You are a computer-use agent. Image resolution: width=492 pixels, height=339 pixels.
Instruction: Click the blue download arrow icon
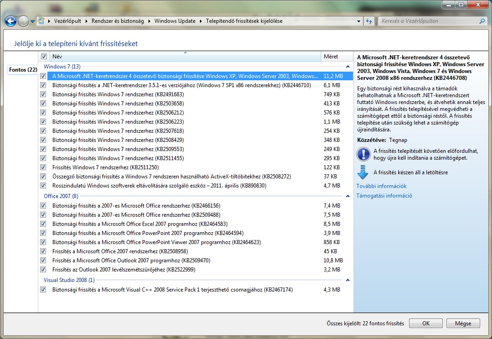[363, 172]
